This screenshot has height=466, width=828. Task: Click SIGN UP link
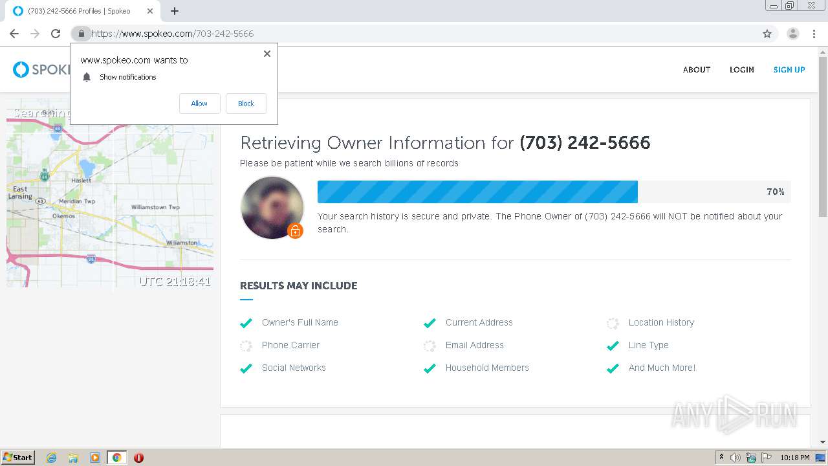click(789, 70)
